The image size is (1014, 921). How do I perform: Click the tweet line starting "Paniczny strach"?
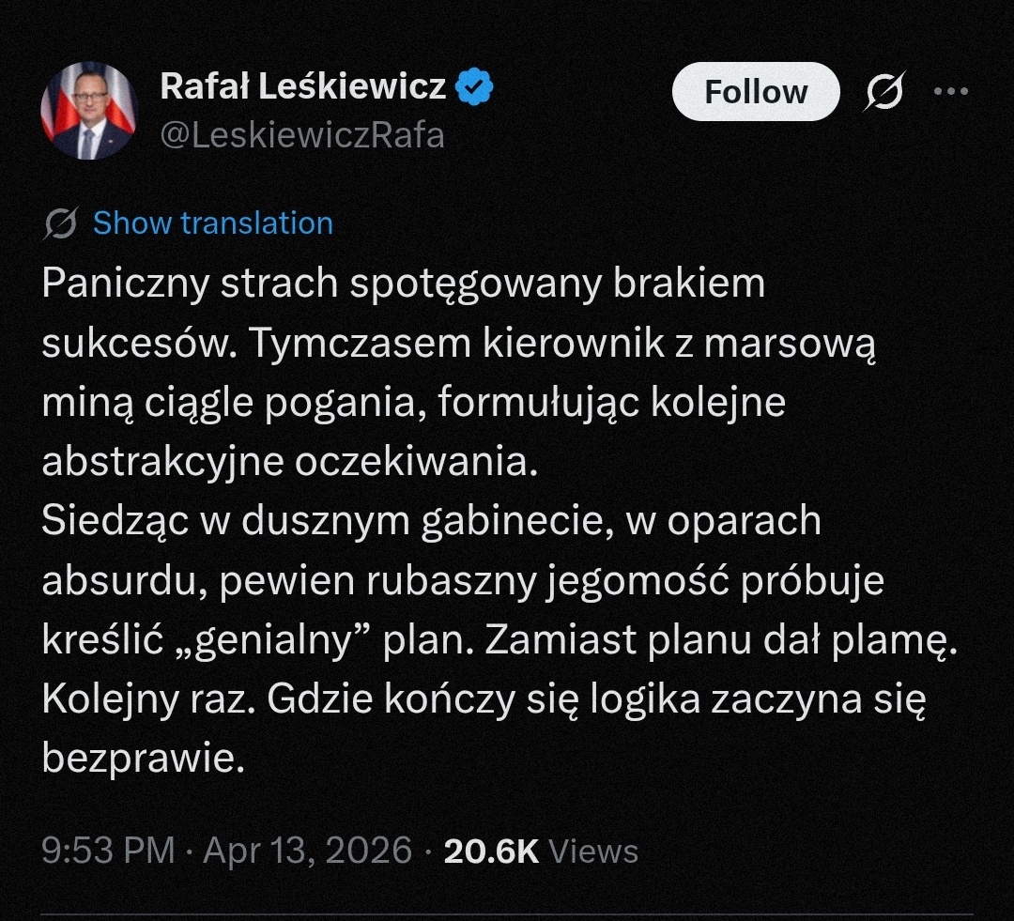click(404, 284)
